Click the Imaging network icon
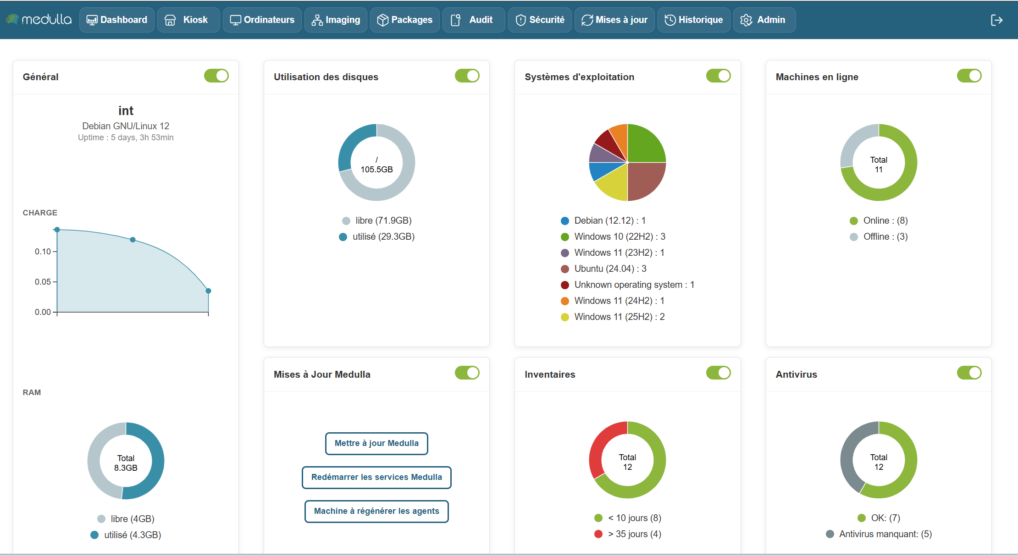 coord(317,20)
